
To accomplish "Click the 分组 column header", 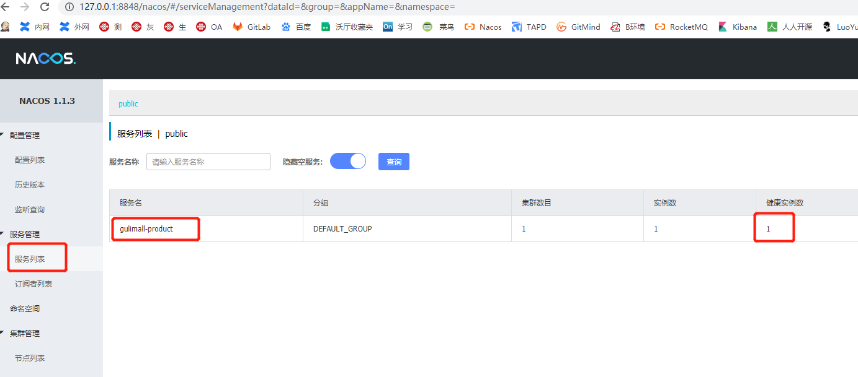I will pos(321,202).
